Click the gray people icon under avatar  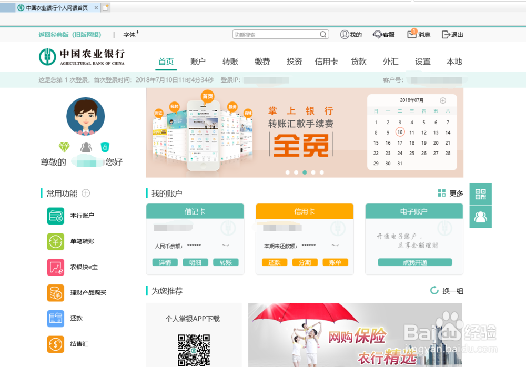click(x=86, y=147)
